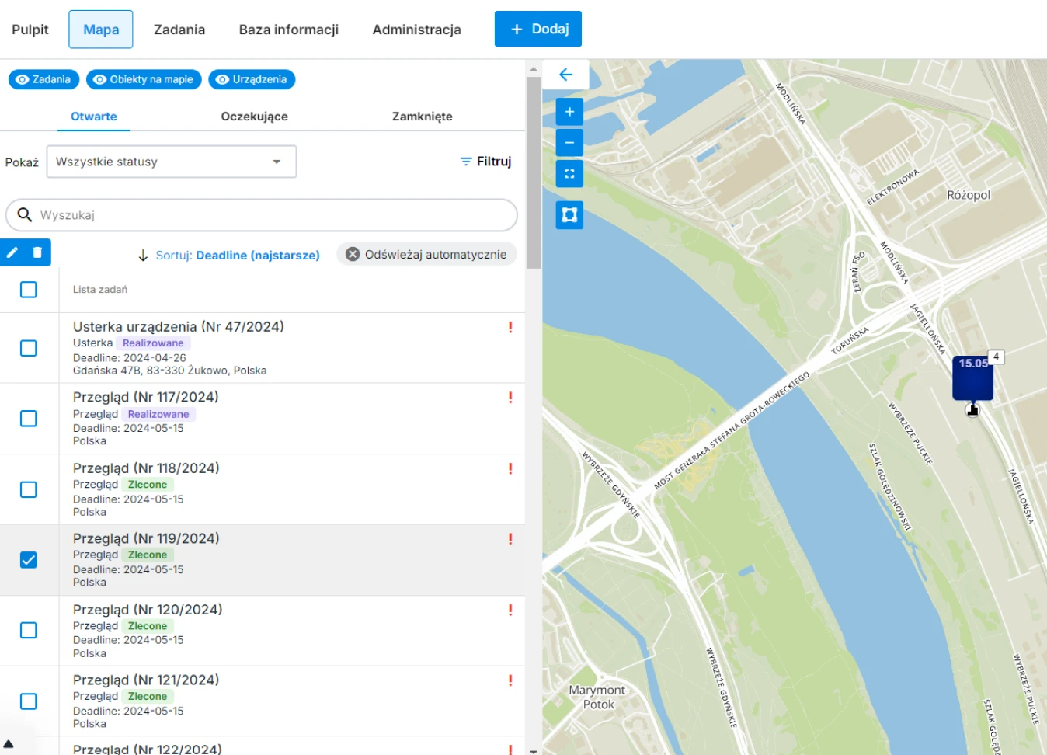Click the priority exclamation icon for Nr 121/2024
This screenshot has height=755, width=1047.
(510, 680)
